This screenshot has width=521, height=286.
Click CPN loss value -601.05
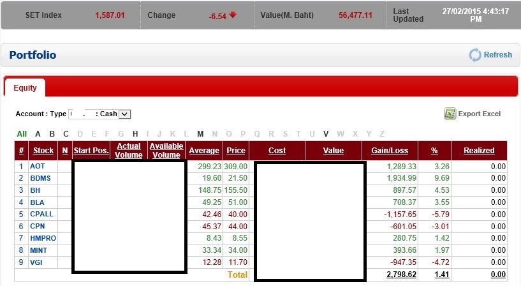click(x=404, y=226)
